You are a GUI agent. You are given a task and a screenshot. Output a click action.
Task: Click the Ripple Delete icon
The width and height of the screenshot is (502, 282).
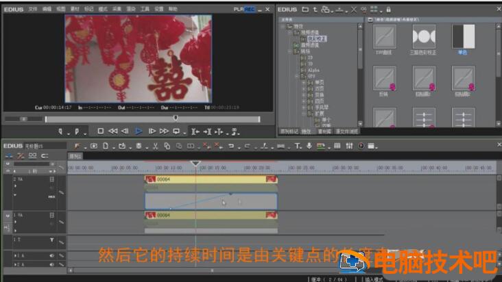coord(217,146)
